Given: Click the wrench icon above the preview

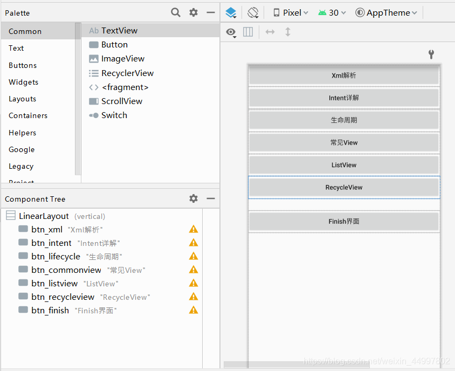Looking at the screenshot, I should pos(431,54).
